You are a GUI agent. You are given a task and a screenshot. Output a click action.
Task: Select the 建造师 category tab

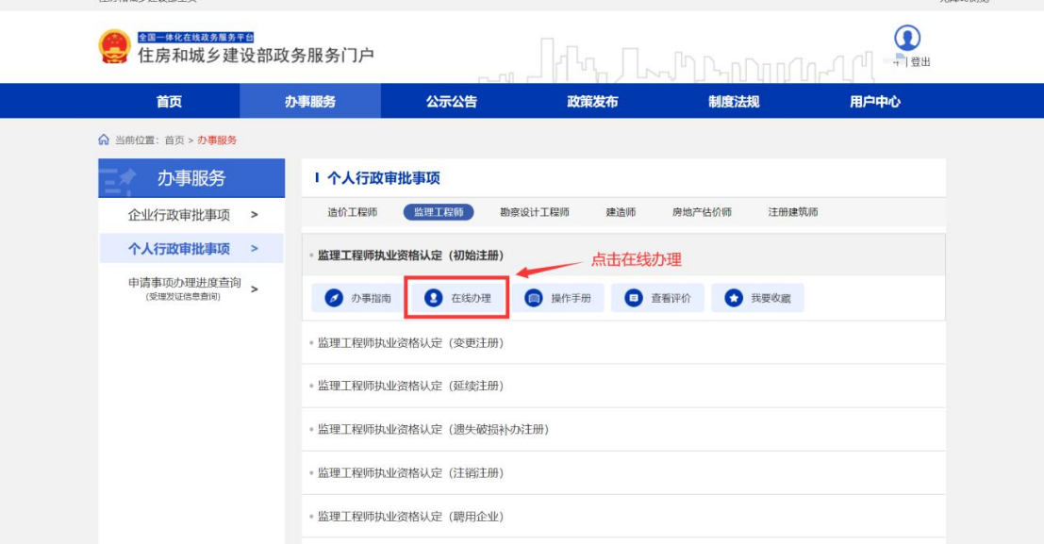[620, 212]
